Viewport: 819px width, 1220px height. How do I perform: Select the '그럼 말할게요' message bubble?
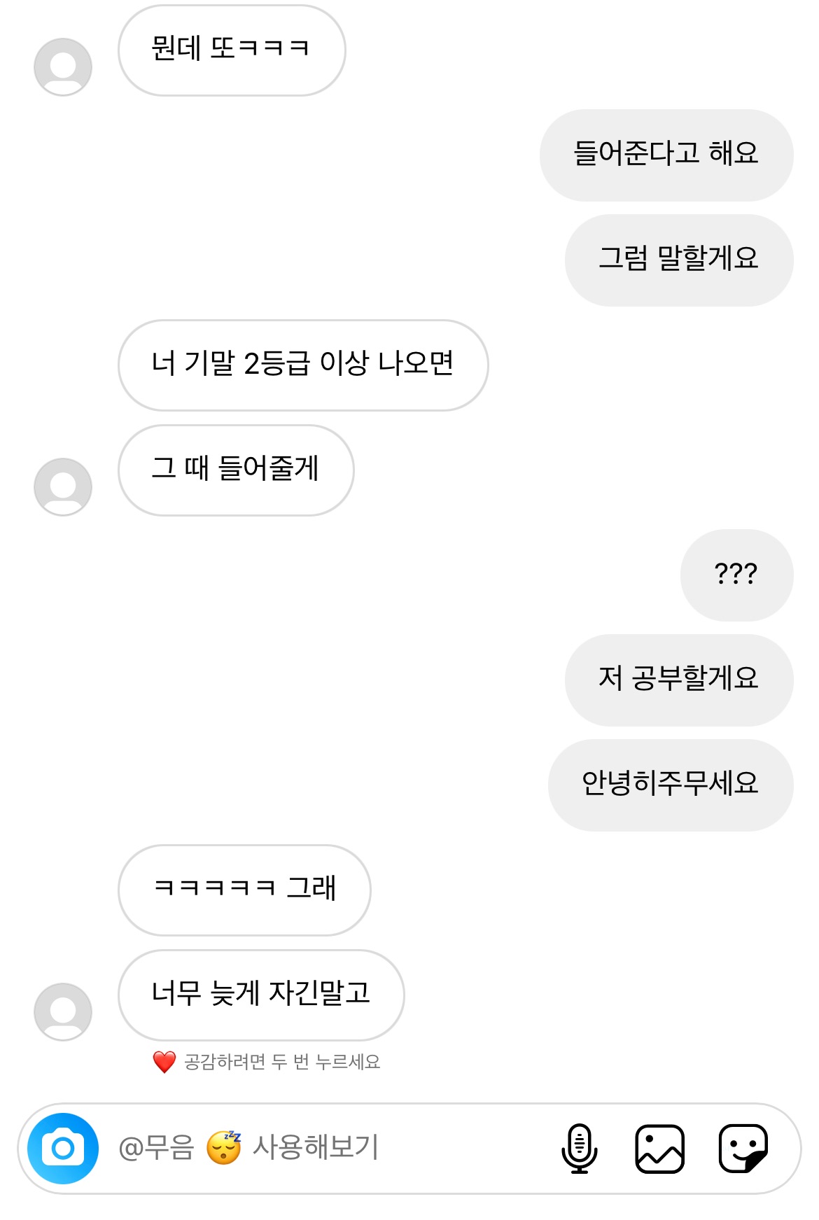point(678,260)
